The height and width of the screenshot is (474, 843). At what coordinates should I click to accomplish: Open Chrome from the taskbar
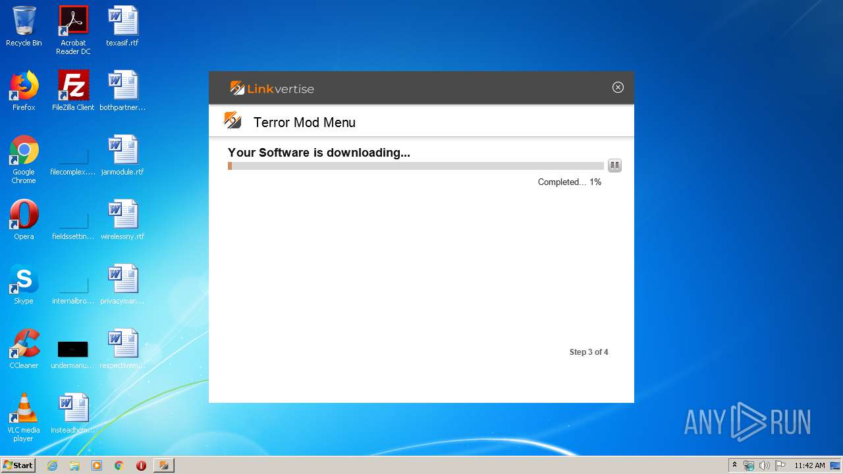click(x=119, y=465)
